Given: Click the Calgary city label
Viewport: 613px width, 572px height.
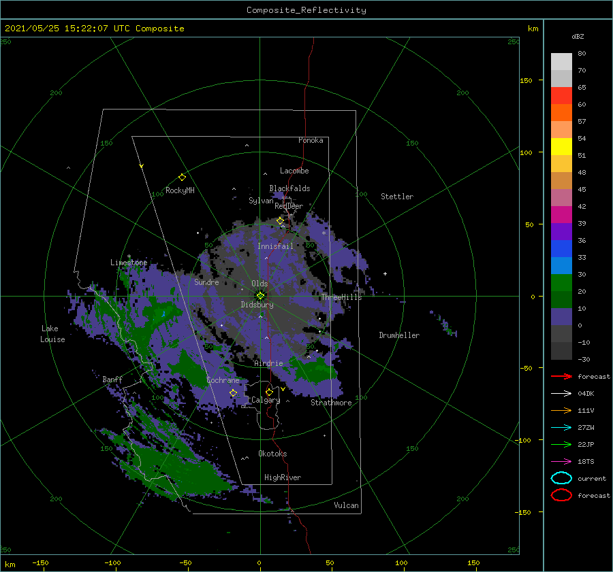Looking at the screenshot, I should (x=266, y=400).
